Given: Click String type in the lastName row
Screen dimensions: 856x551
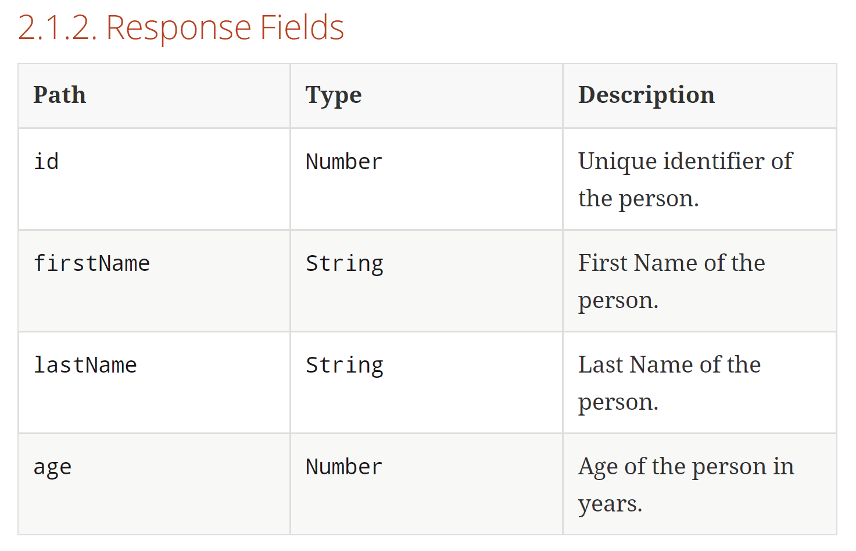Looking at the screenshot, I should 344,365.
